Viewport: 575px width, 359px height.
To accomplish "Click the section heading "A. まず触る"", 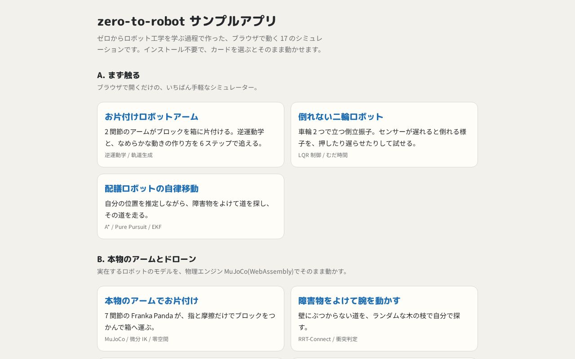I will click(119, 75).
